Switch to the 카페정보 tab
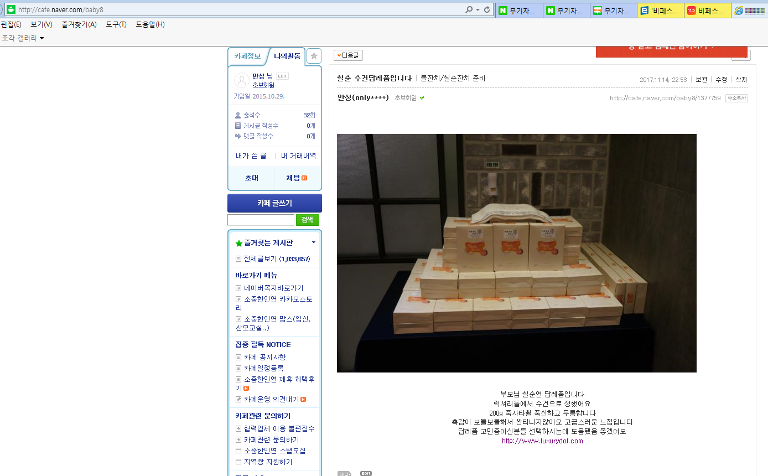 click(247, 56)
